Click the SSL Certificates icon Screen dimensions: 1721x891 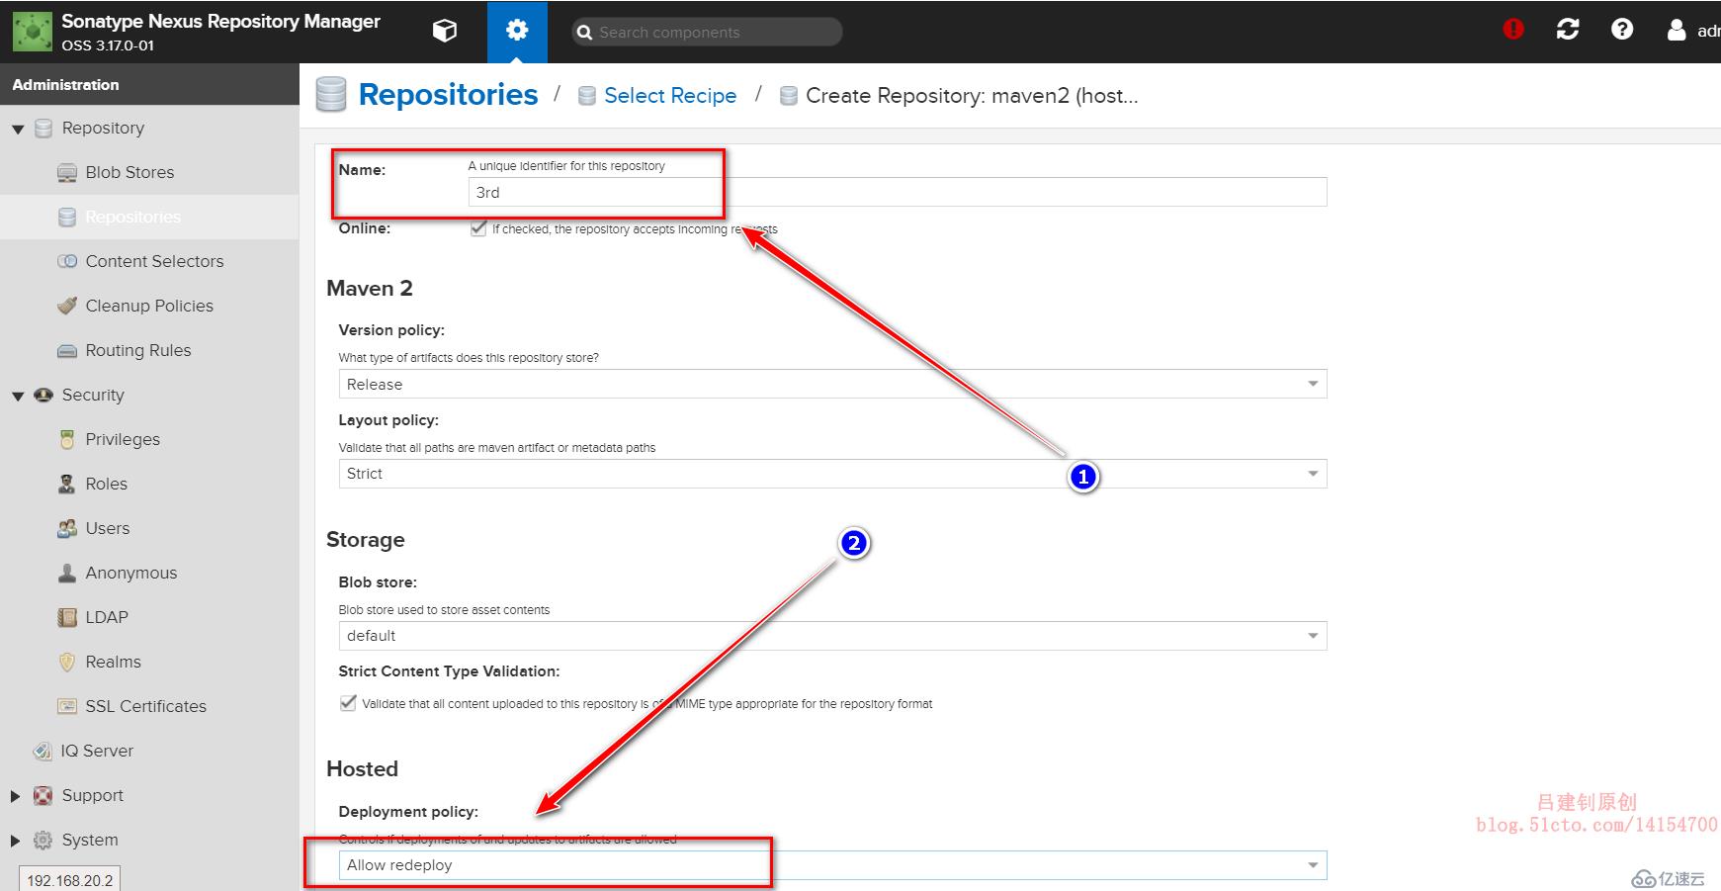point(67,706)
